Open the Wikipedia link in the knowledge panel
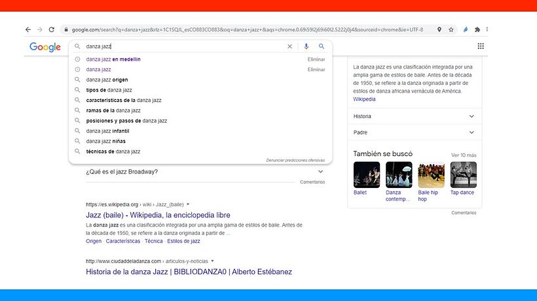The image size is (537, 301). [x=364, y=99]
